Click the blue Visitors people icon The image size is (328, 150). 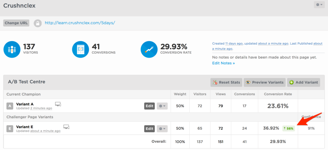pyautogui.click(x=12, y=49)
